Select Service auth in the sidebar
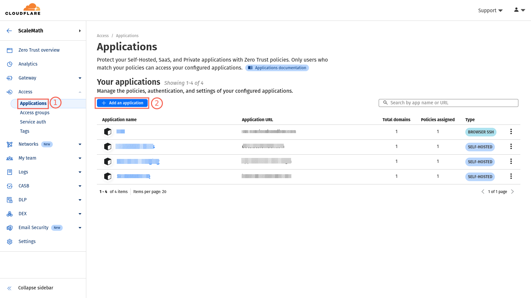The image size is (531, 298). click(x=33, y=122)
